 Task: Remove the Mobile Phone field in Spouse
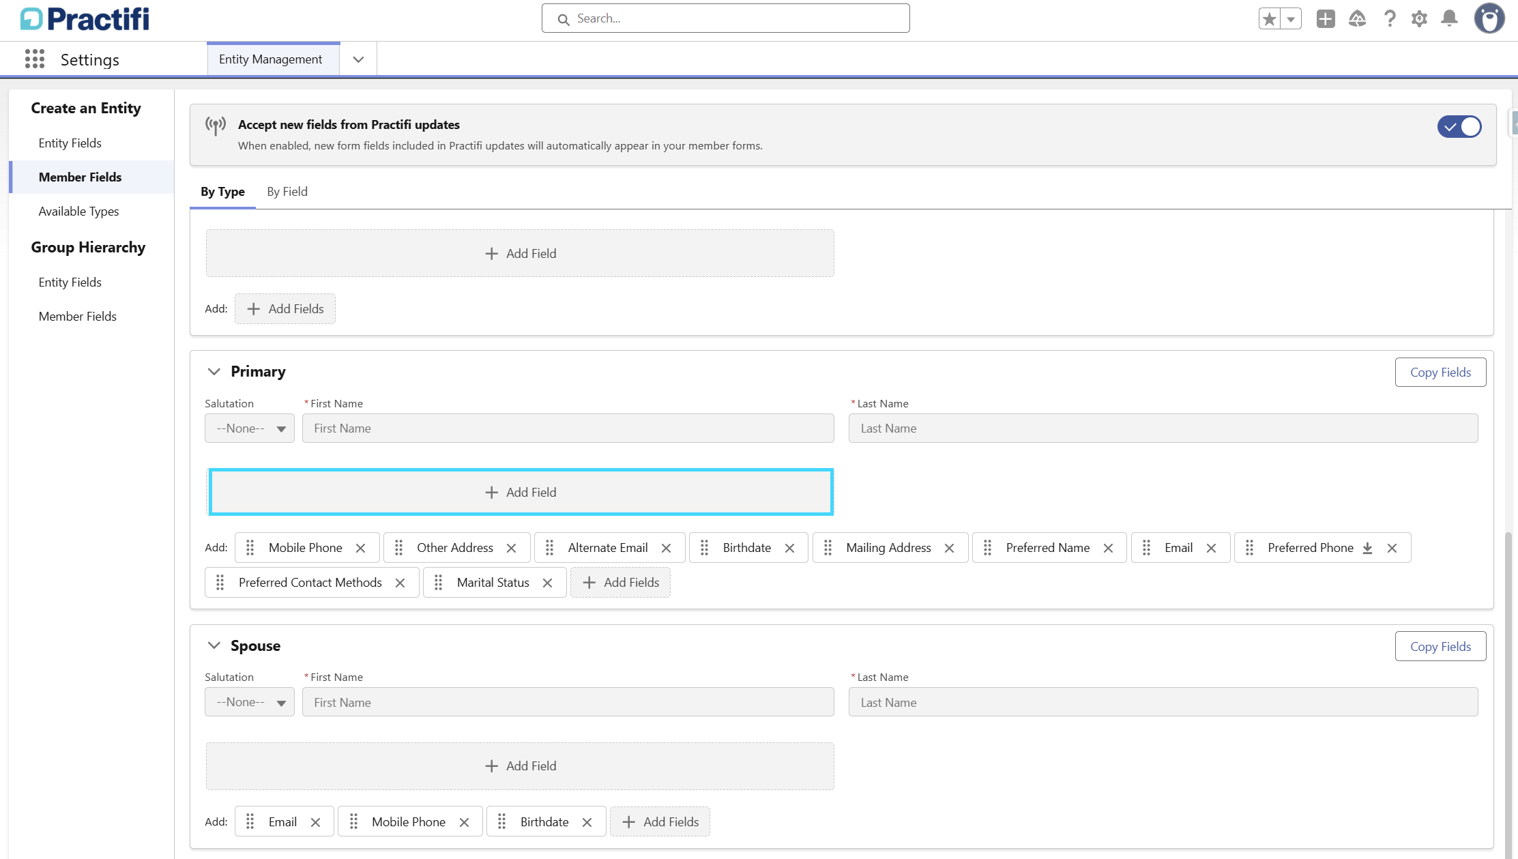tap(464, 822)
